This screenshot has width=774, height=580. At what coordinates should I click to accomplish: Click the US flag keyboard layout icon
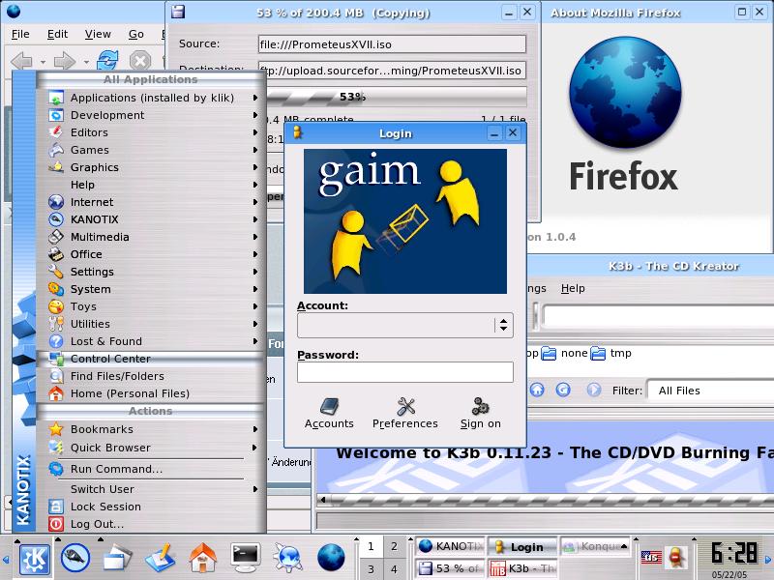651,558
